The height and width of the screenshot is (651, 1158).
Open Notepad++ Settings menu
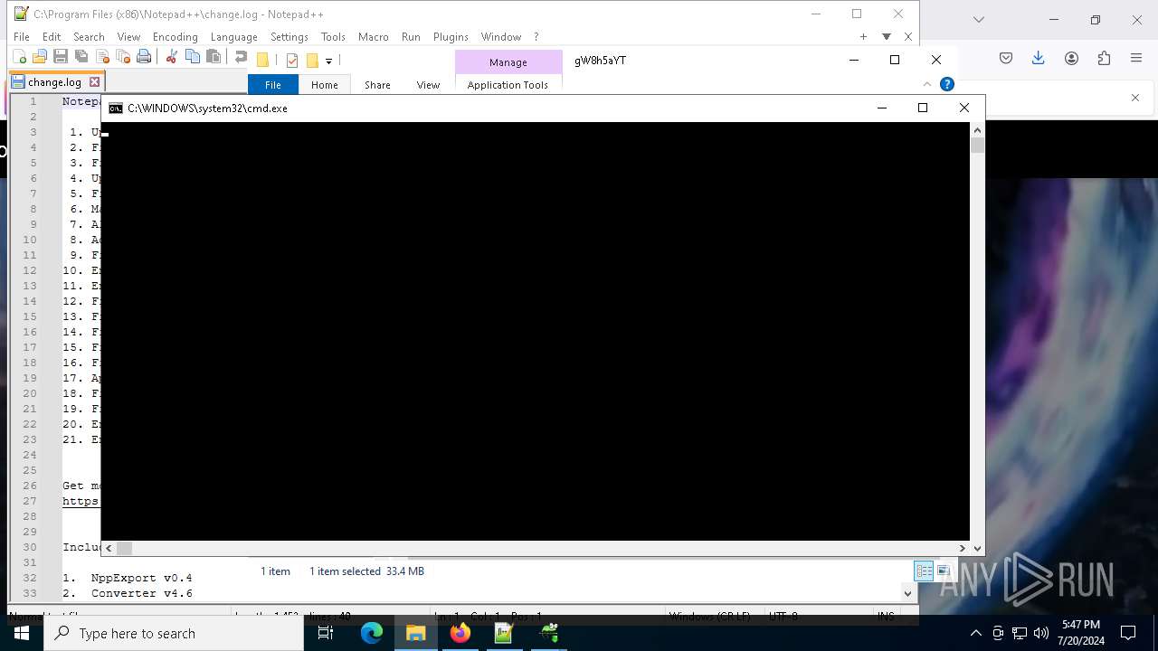(x=289, y=37)
